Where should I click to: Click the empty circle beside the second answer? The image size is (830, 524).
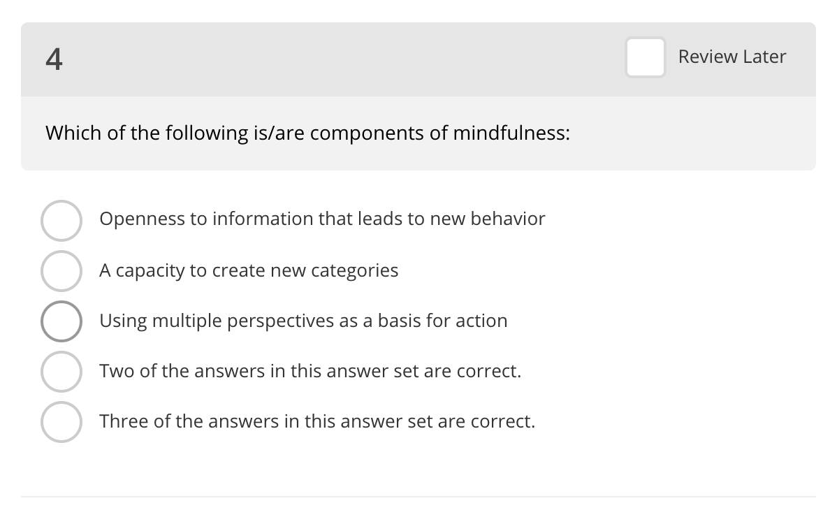coord(61,270)
